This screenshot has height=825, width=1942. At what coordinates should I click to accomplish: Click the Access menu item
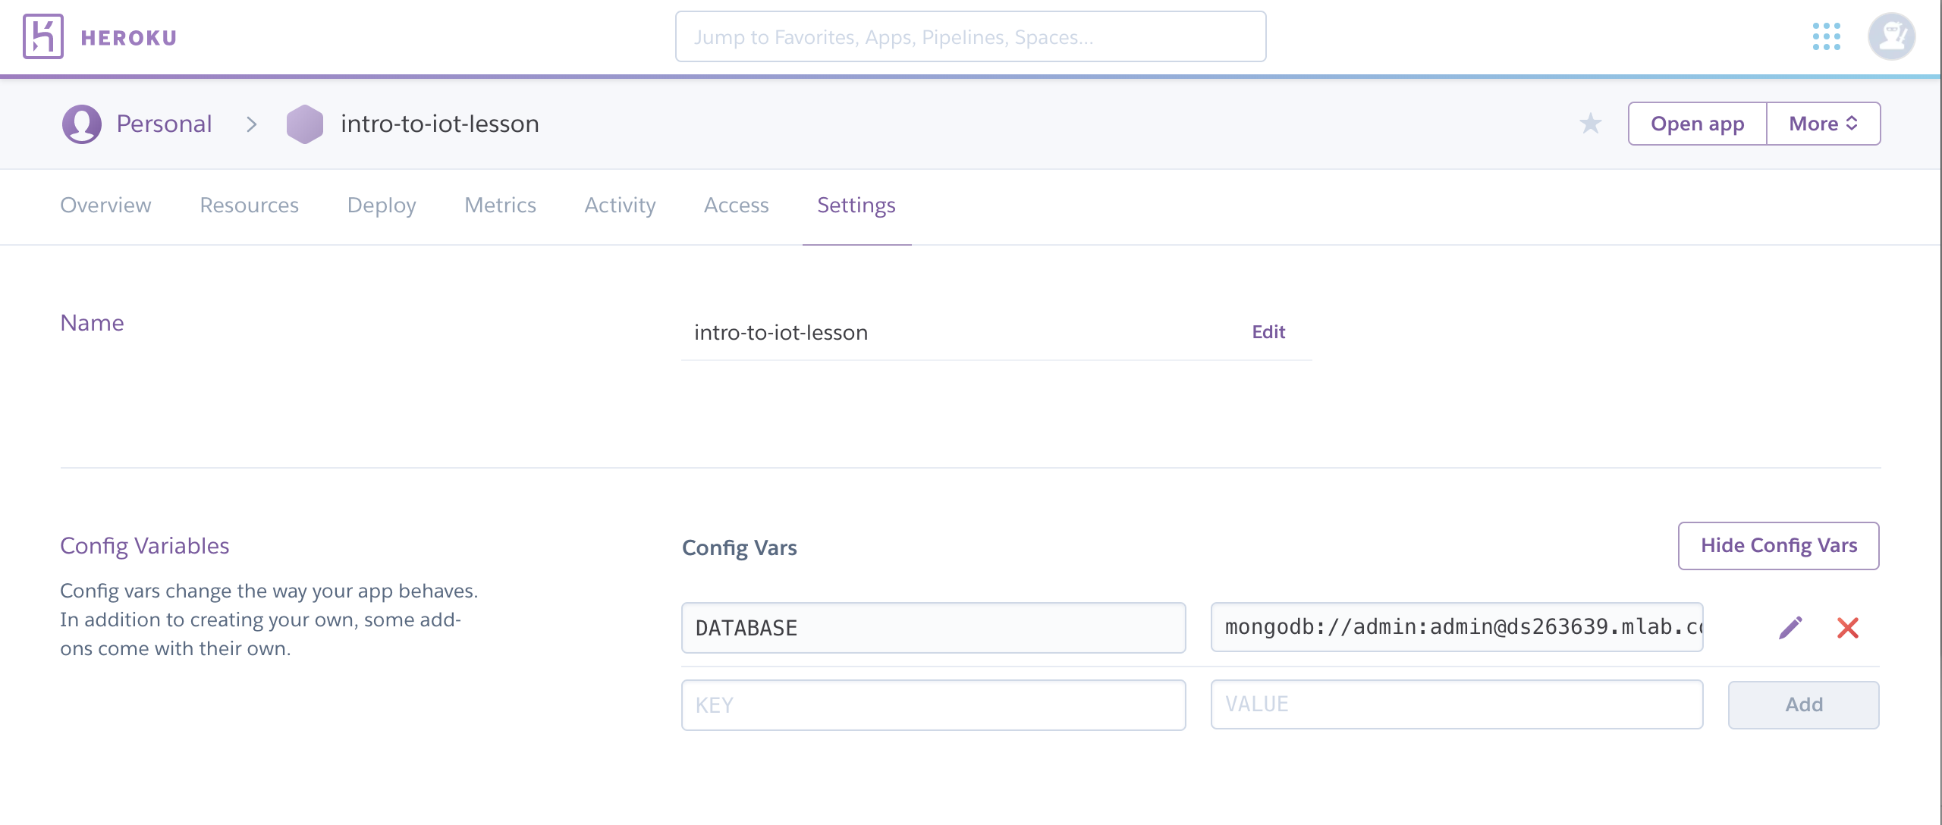(736, 205)
